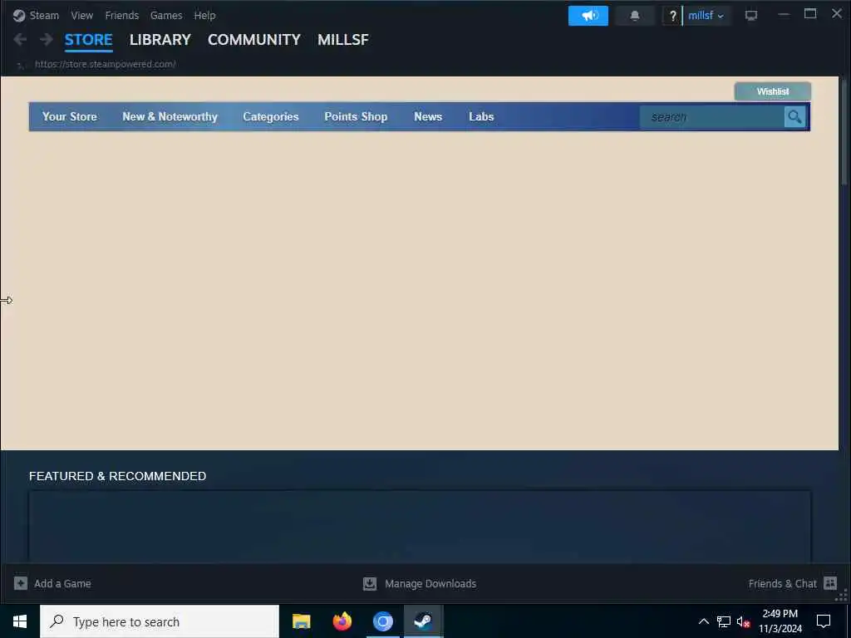The width and height of the screenshot is (851, 638).
Task: Click the Manage Downloads download icon
Action: click(x=370, y=583)
